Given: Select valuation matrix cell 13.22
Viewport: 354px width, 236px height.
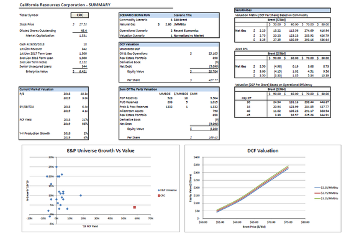Looking at the screenshot, I should [277, 30].
